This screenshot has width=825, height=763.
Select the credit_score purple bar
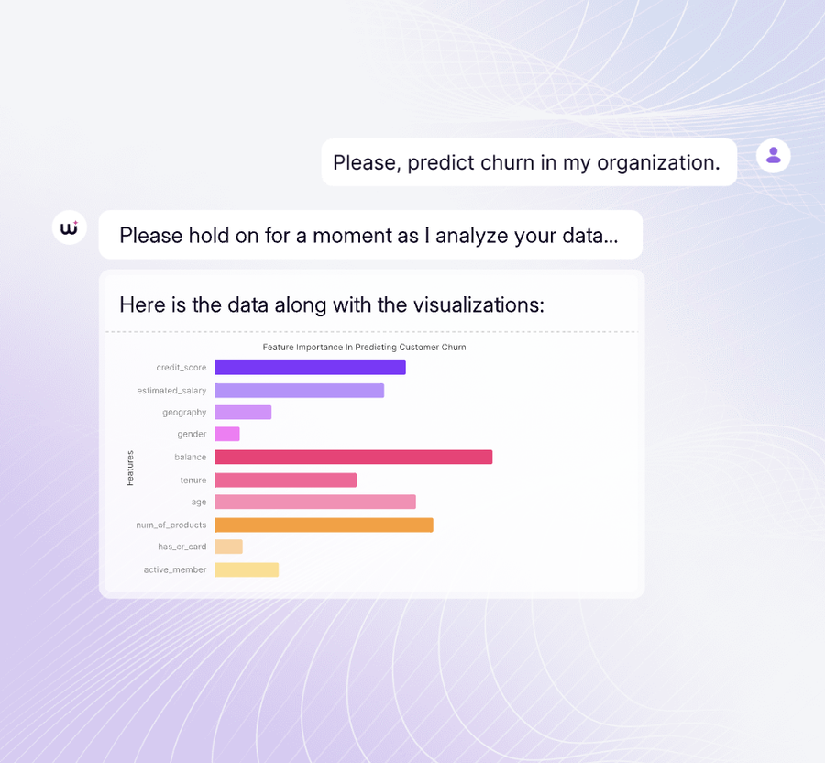(x=311, y=368)
